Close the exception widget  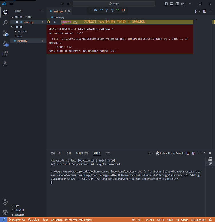coord(112,29)
